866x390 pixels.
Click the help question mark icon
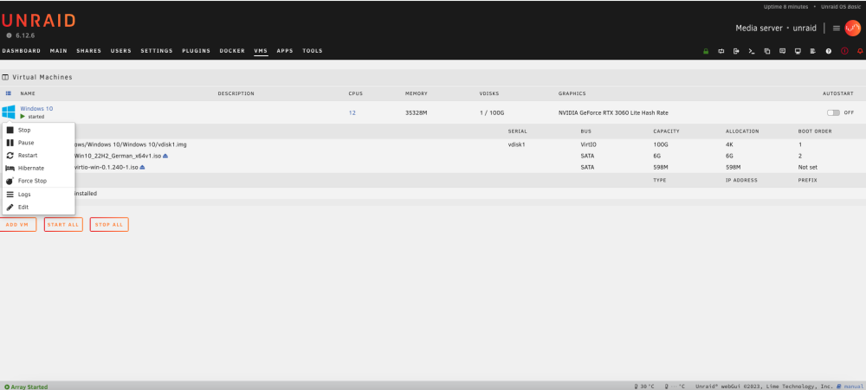coord(829,51)
